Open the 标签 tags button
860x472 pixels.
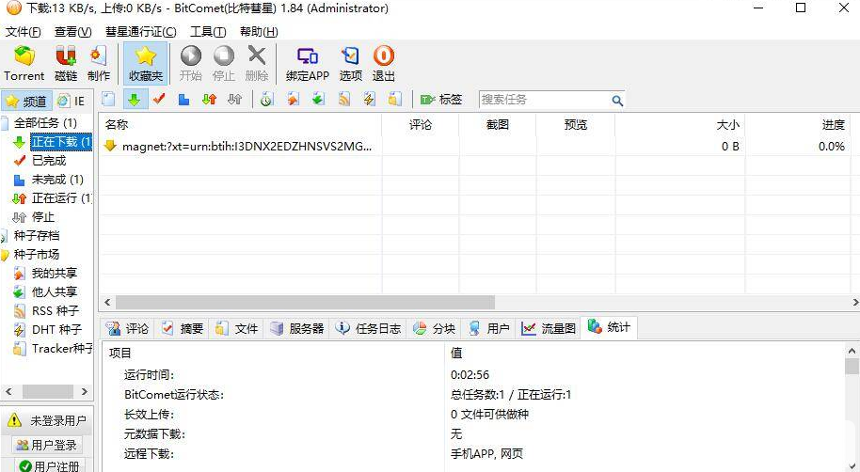coord(441,100)
